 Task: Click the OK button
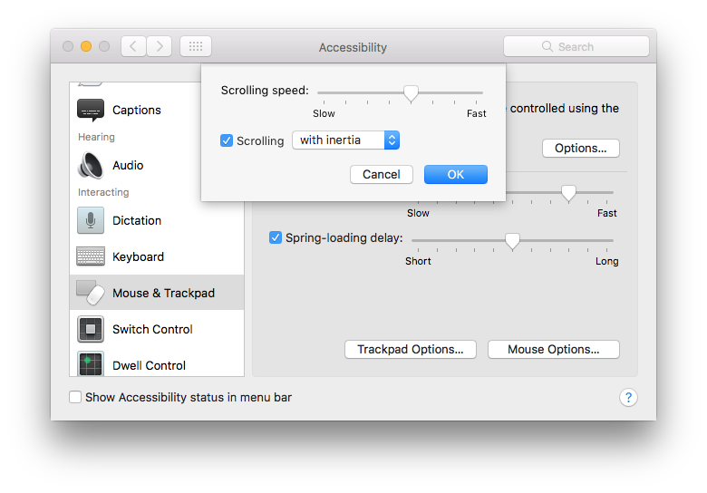coord(455,174)
